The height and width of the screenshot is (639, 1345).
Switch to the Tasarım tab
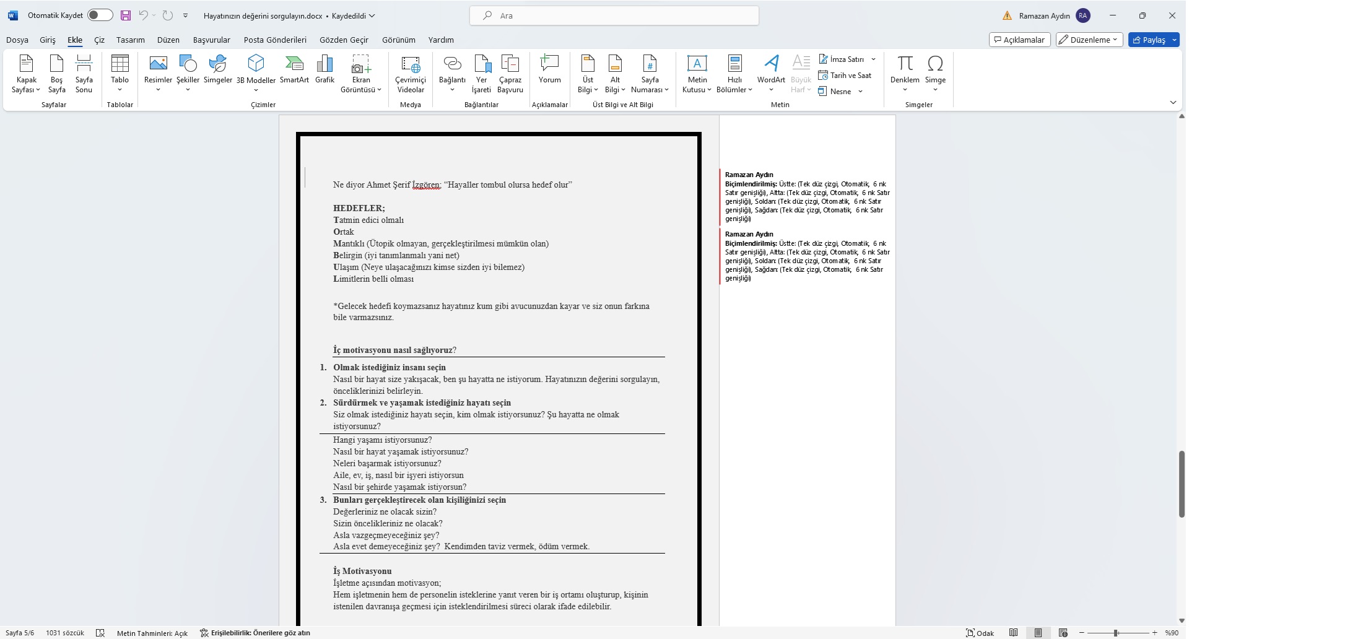130,40
